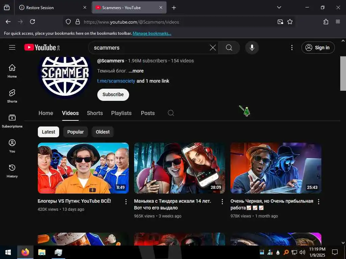Open video title Очень Черная, но Очень прибыльная работа
Screen dimensions: 346x259
click(272, 204)
